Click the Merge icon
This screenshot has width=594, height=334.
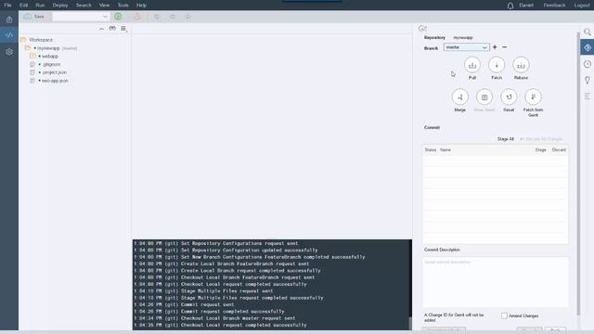point(460,97)
